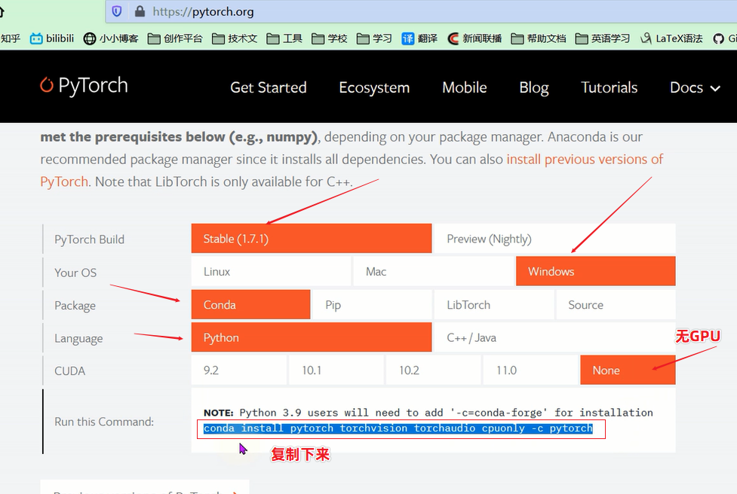The height and width of the screenshot is (494, 737).
Task: Choose CUDA version 10.2
Action: [433, 370]
